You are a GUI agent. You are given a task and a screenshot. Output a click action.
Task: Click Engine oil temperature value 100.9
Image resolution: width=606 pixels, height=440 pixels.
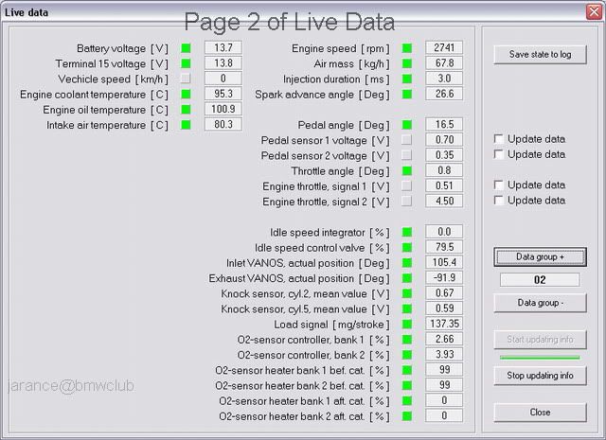223,109
